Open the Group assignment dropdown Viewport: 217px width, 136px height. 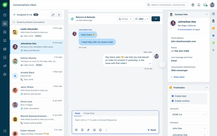125,19
